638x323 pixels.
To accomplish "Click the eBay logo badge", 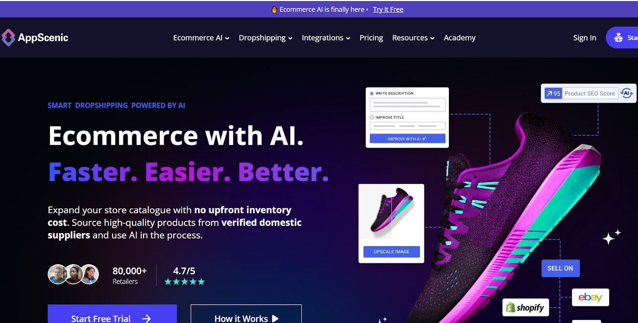I will [x=591, y=298].
